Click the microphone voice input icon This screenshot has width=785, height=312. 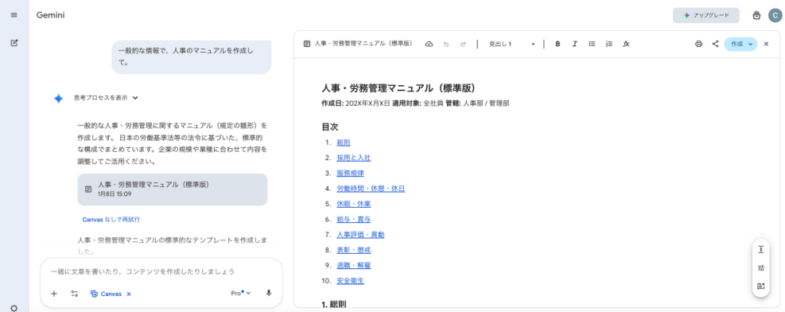(268, 294)
